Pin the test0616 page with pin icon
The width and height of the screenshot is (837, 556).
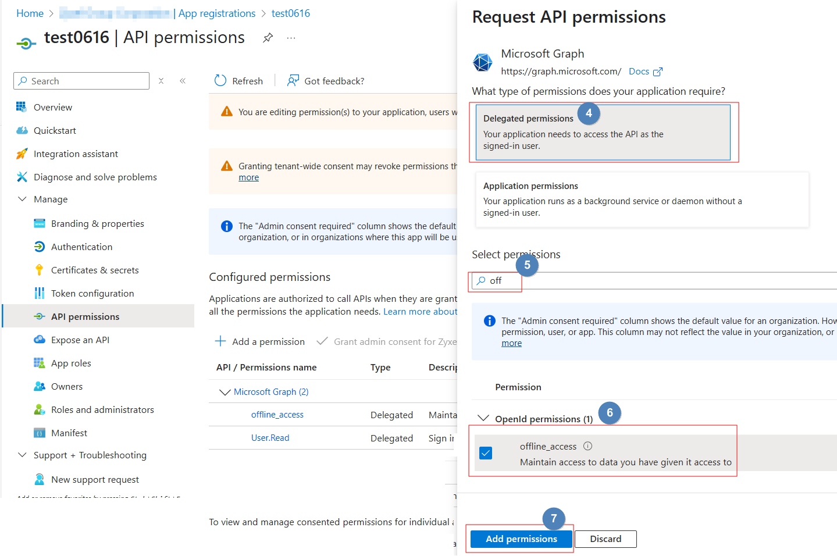coord(268,38)
